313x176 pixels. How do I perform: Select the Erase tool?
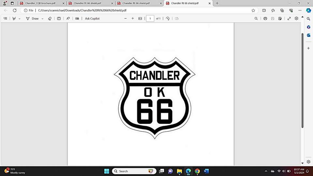(x=50, y=18)
